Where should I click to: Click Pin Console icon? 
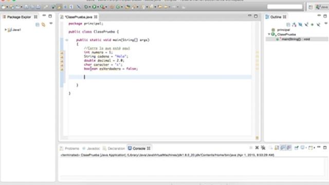coord(296,148)
